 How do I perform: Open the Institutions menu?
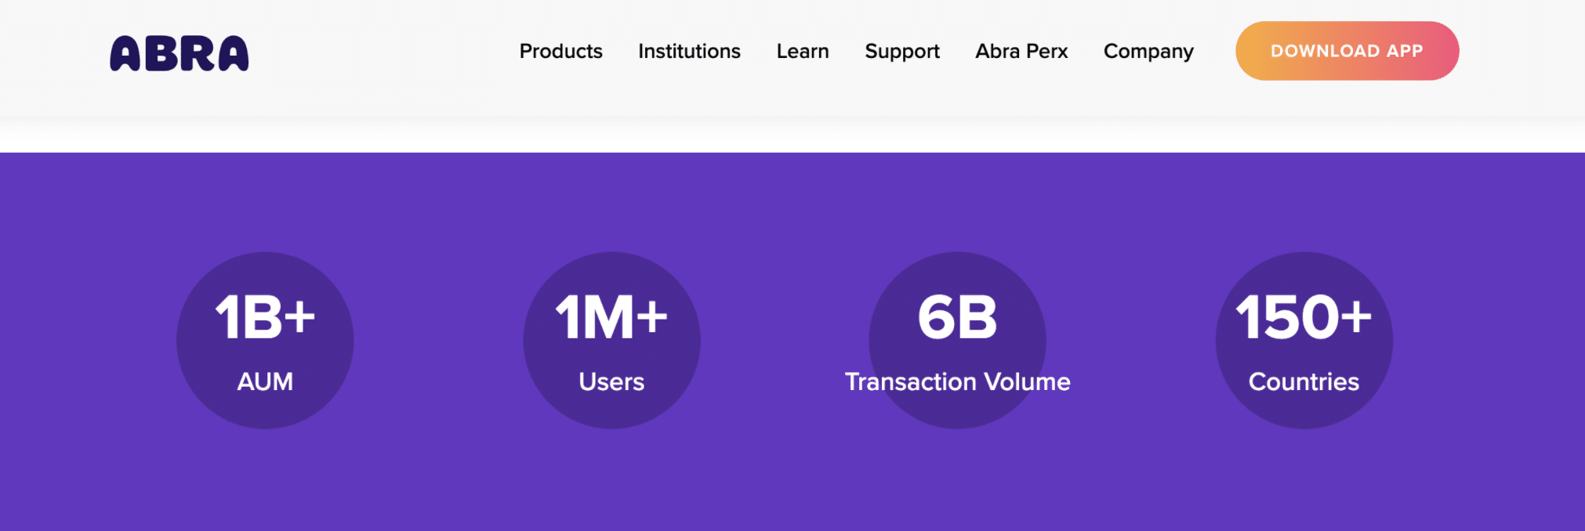click(689, 51)
